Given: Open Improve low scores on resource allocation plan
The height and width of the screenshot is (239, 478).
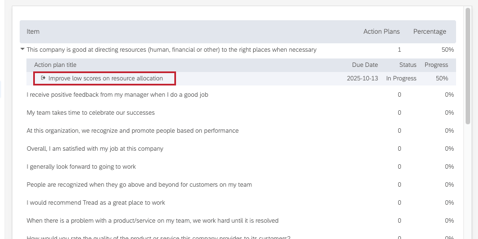Looking at the screenshot, I should click(106, 78).
